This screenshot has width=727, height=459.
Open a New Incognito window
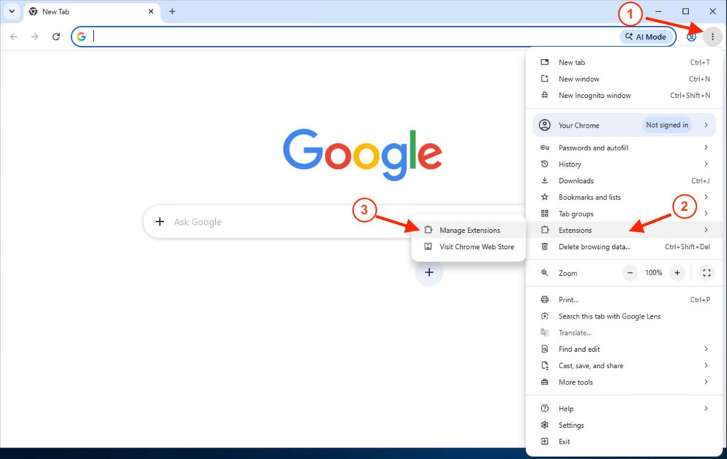(x=625, y=95)
